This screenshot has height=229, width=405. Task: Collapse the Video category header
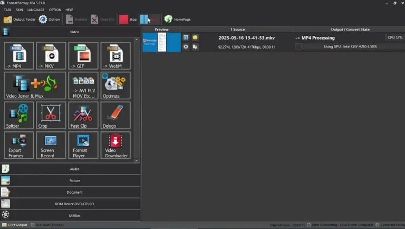70,32
